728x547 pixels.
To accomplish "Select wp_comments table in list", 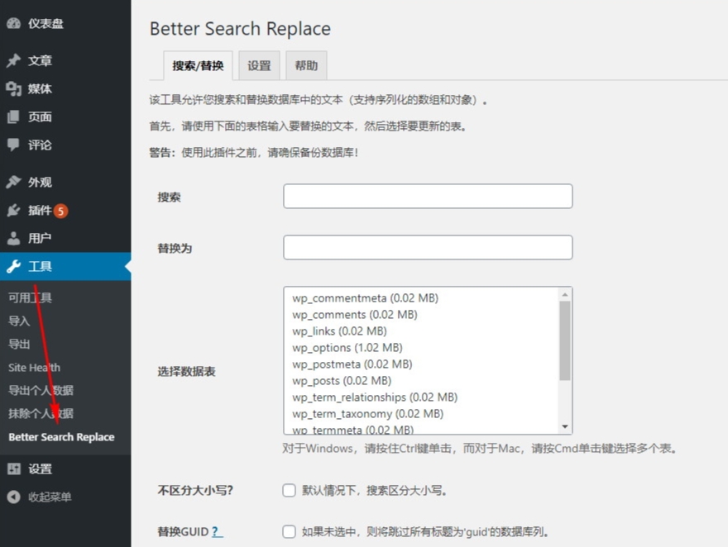I will pos(355,314).
